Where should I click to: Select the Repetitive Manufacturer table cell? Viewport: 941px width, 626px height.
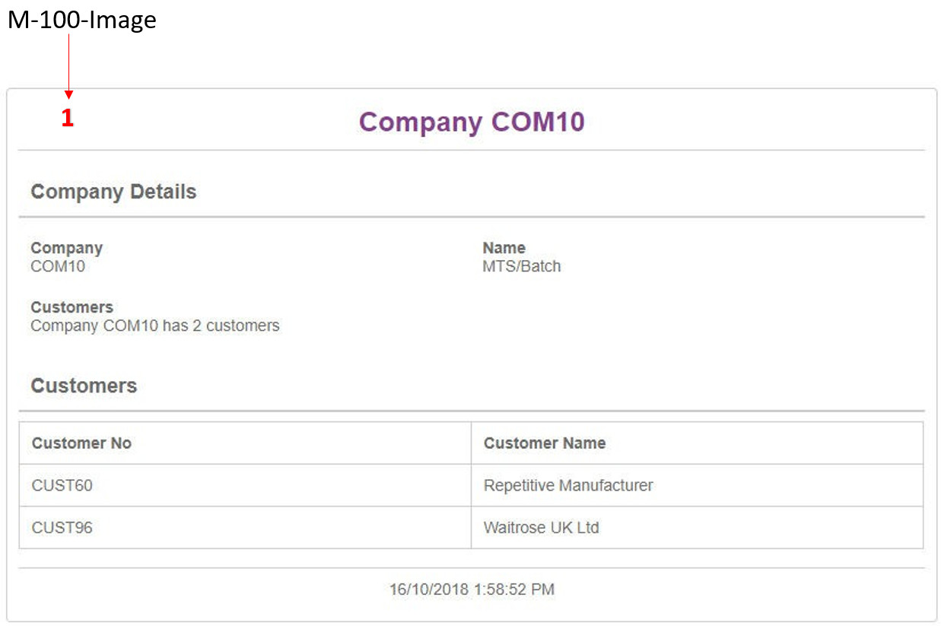568,485
